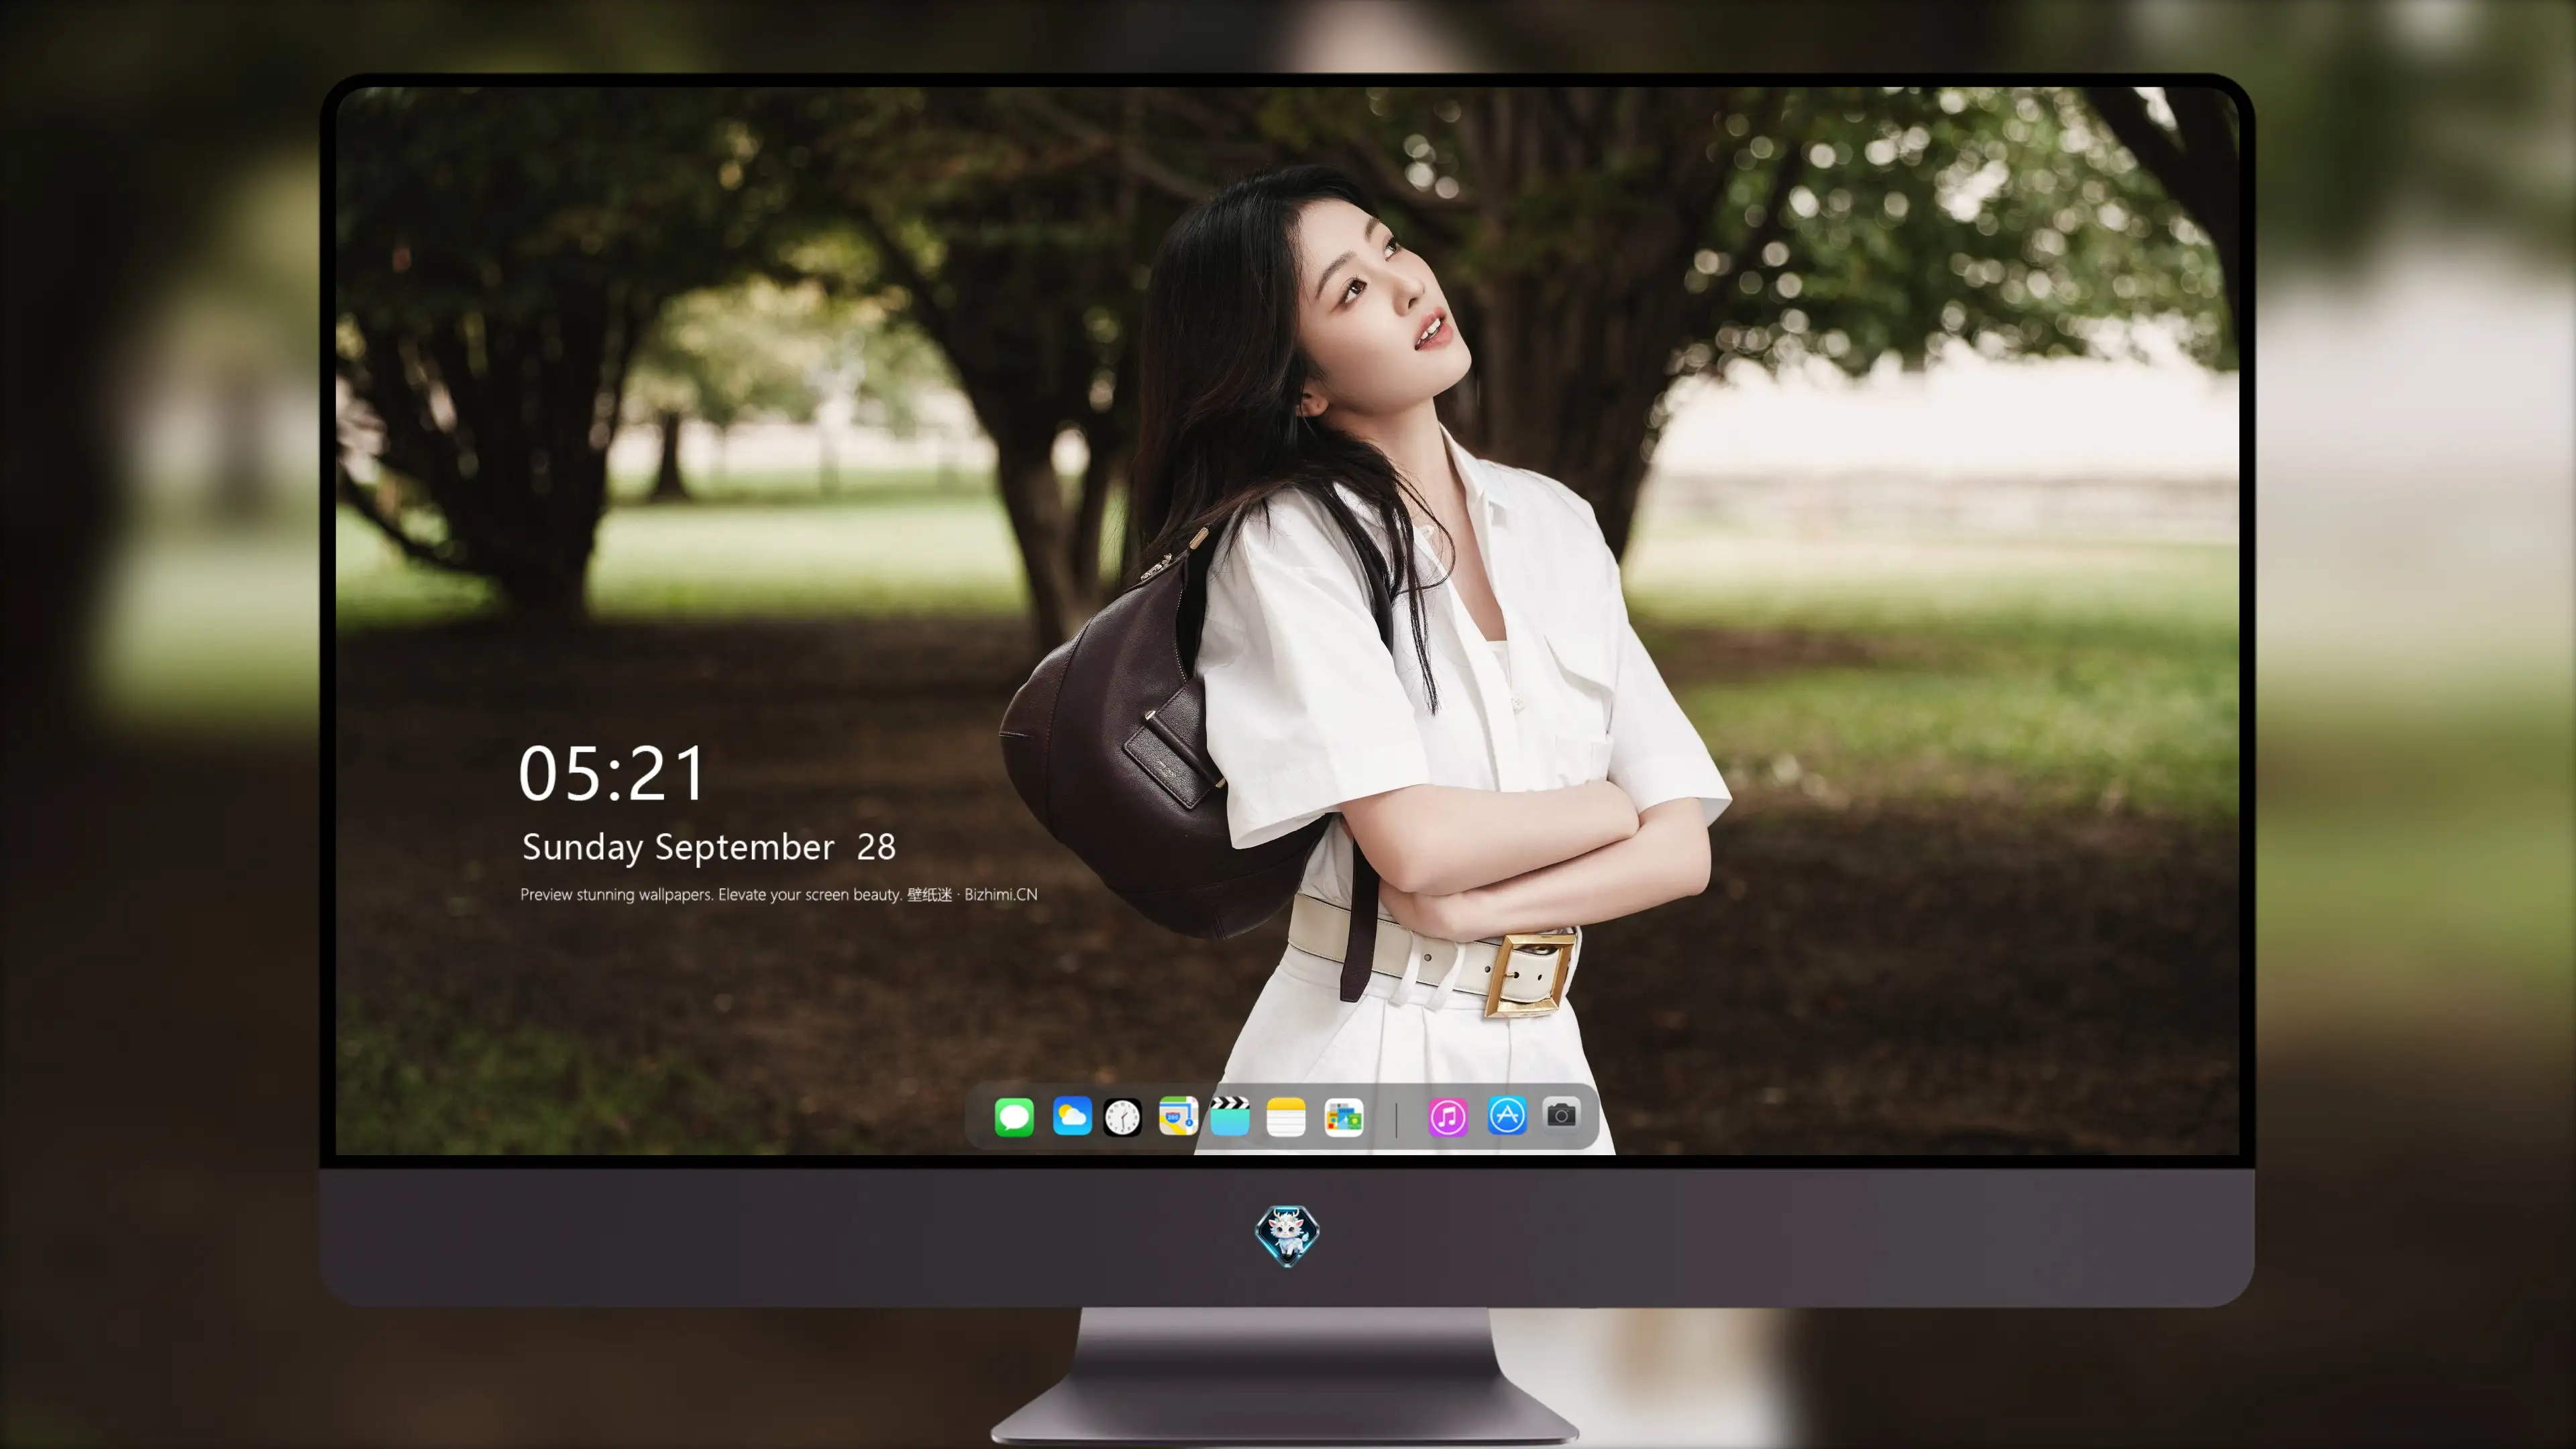This screenshot has height=1449, width=2576.
Task: Launch the Videos clapperboard app in the dock
Action: (x=1230, y=1116)
